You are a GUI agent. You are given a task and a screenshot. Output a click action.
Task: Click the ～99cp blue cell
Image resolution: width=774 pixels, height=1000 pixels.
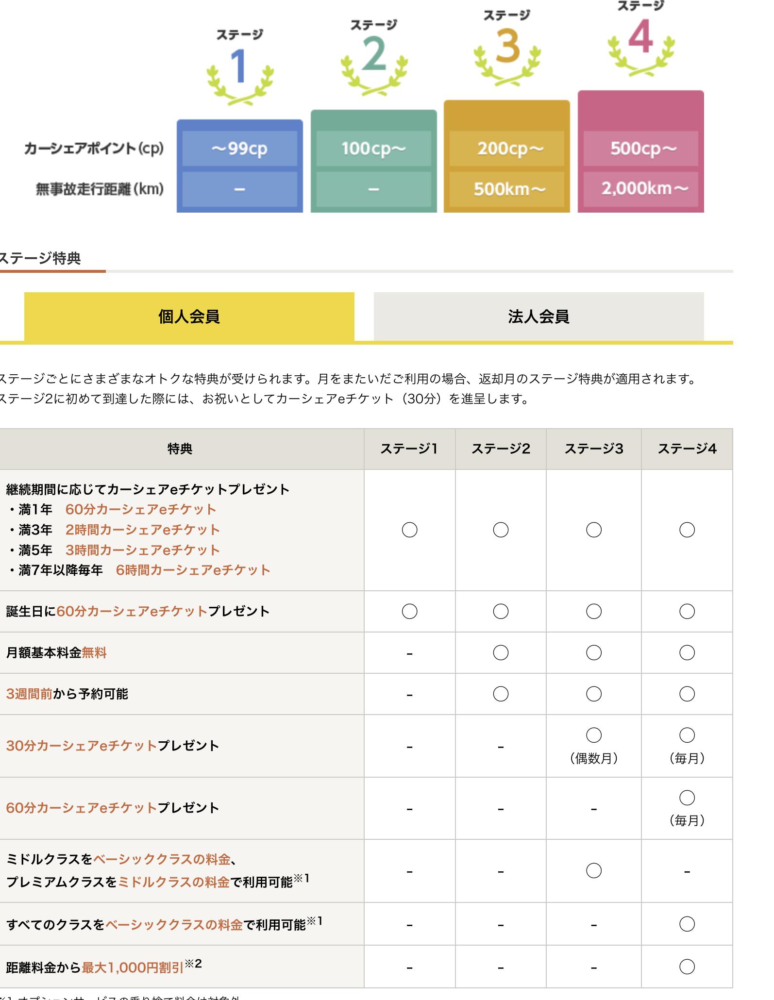pyautogui.click(x=239, y=149)
